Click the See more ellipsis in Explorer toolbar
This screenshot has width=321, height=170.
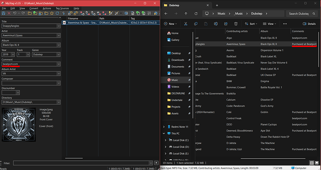[285, 24]
